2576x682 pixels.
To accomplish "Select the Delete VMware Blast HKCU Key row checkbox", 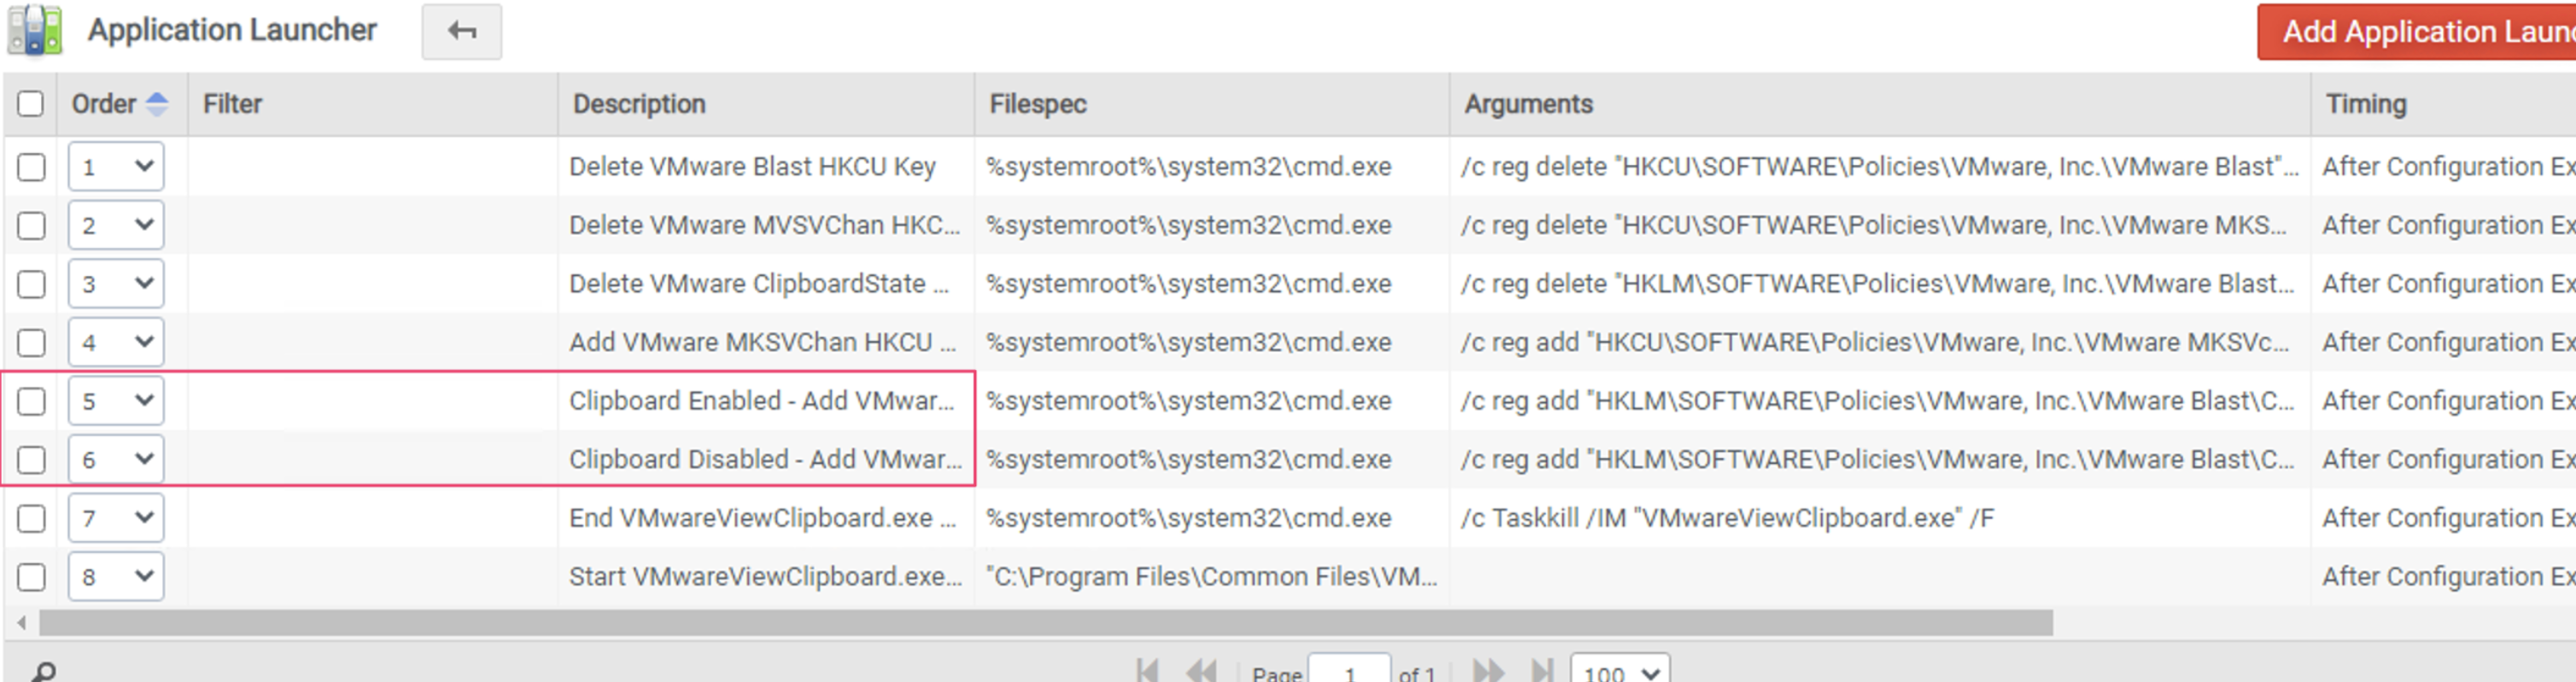I will [x=31, y=167].
